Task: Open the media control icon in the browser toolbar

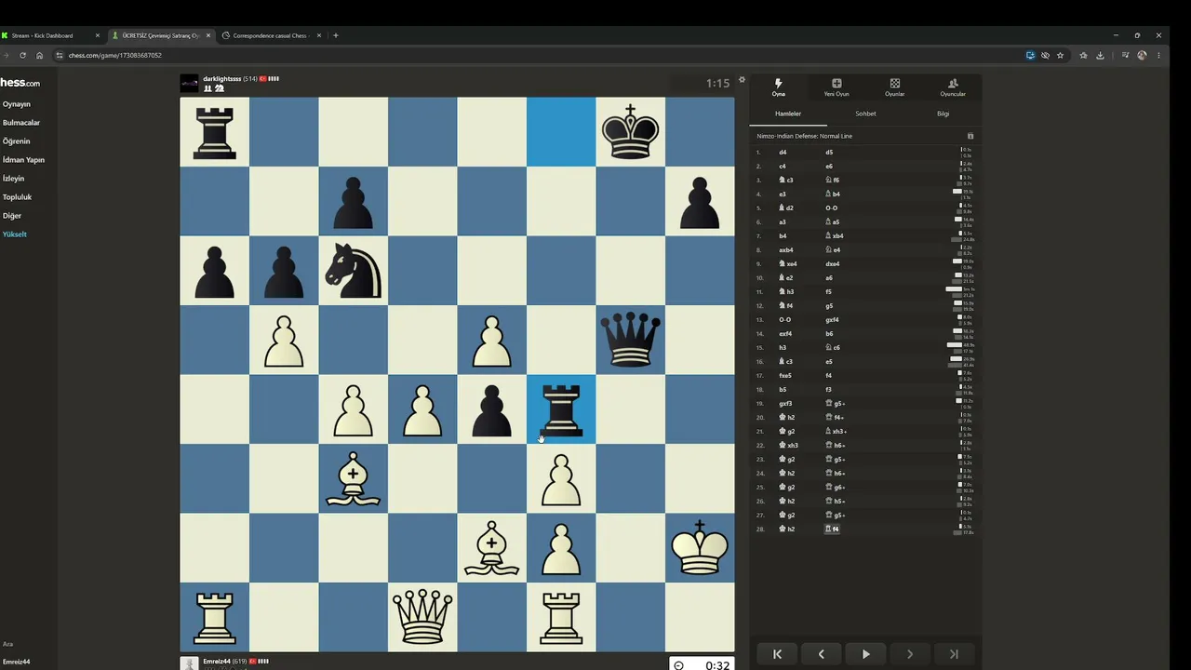Action: [1125, 55]
